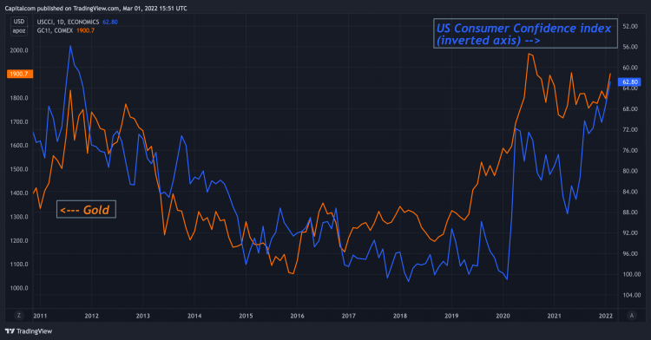
Task: Click the 2011 label on time axis
Action: point(40,316)
